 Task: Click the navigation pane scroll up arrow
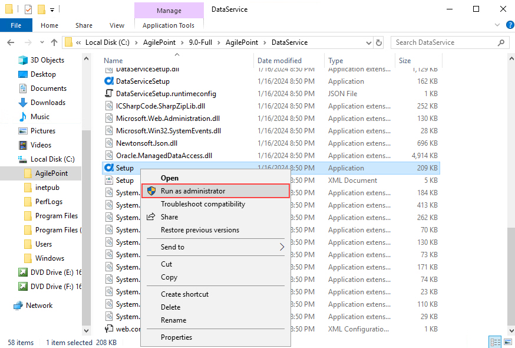pyautogui.click(x=86, y=59)
